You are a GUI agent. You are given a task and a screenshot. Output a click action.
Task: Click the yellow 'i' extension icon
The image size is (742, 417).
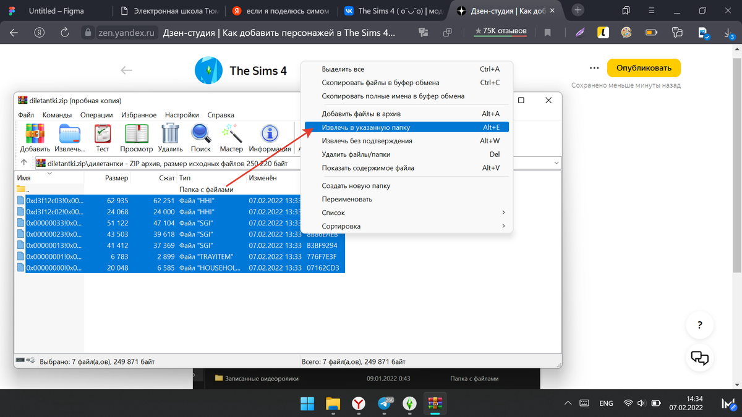click(x=603, y=33)
